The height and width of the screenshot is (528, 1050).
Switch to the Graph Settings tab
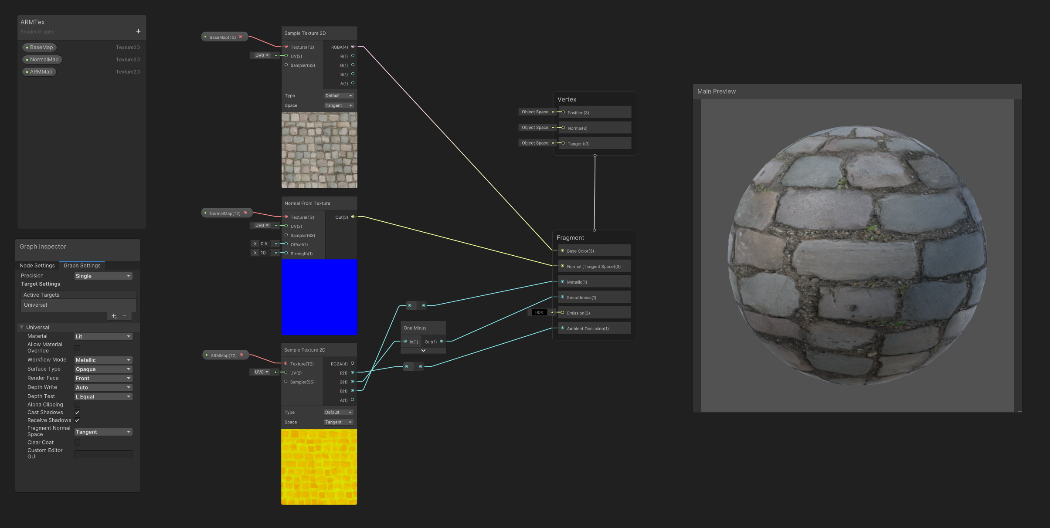pos(82,265)
